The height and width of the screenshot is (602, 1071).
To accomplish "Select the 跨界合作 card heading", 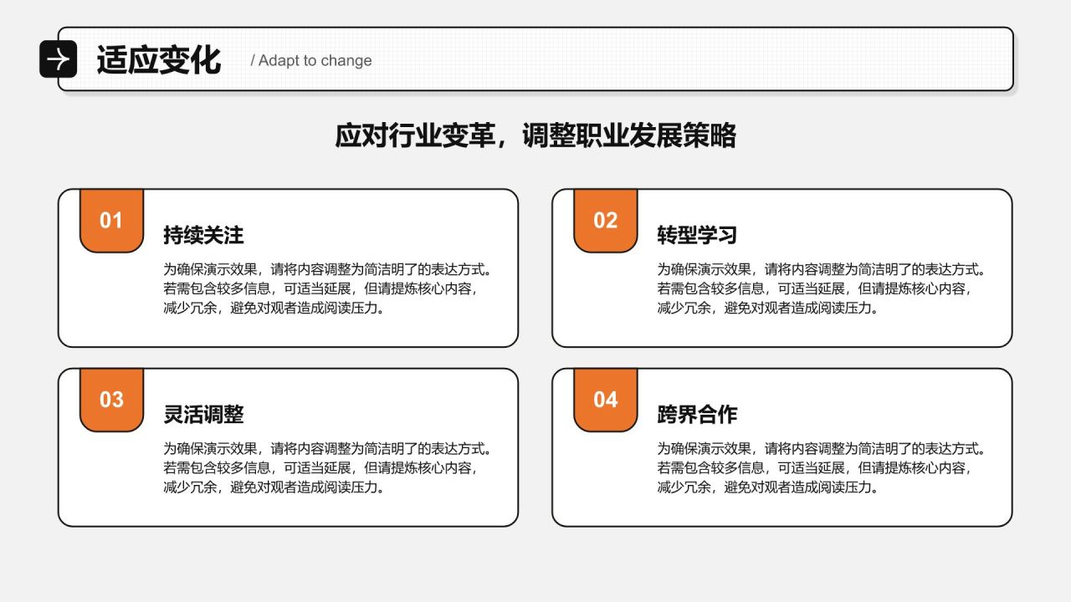I will 697,415.
